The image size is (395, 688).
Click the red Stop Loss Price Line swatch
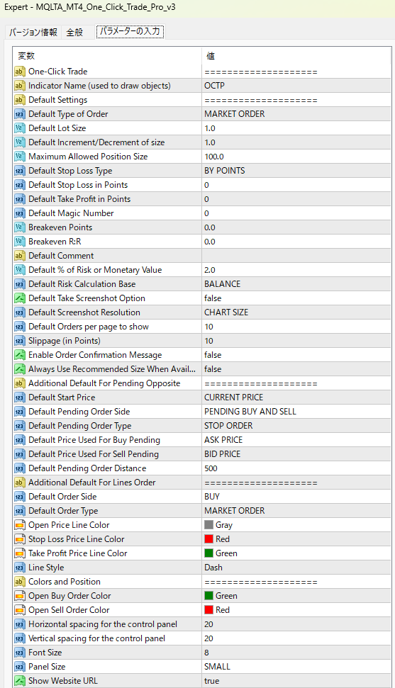[x=208, y=538]
